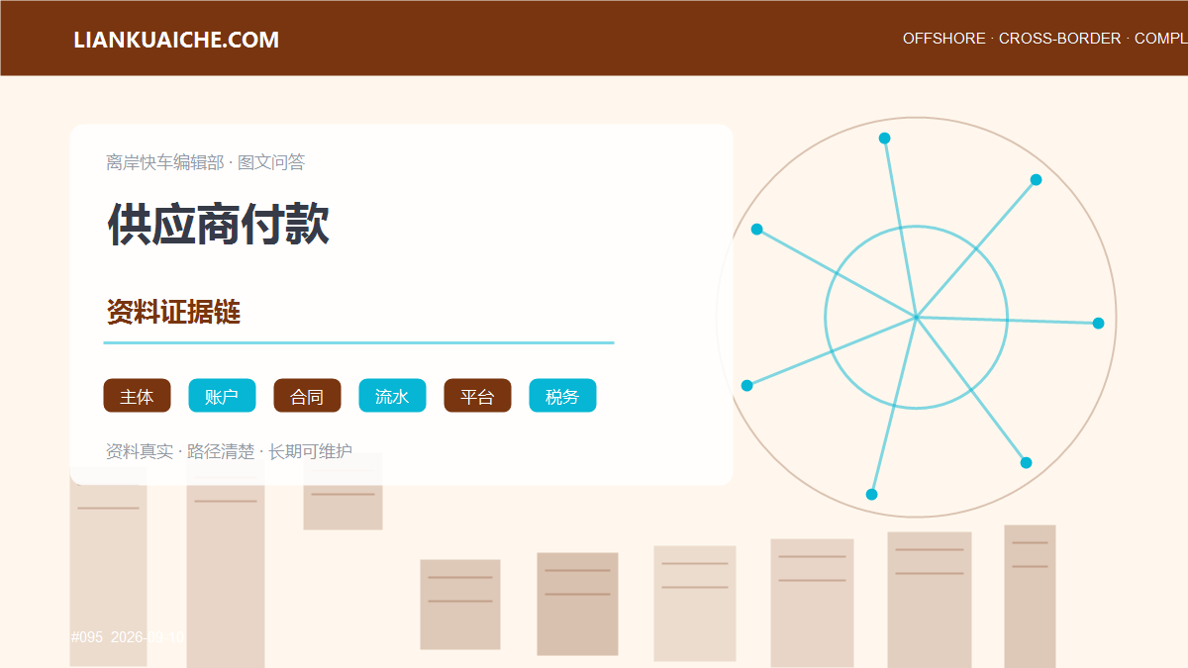Click the upper-left dot on the radial diagram
This screenshot has width=1188, height=668.
click(756, 229)
